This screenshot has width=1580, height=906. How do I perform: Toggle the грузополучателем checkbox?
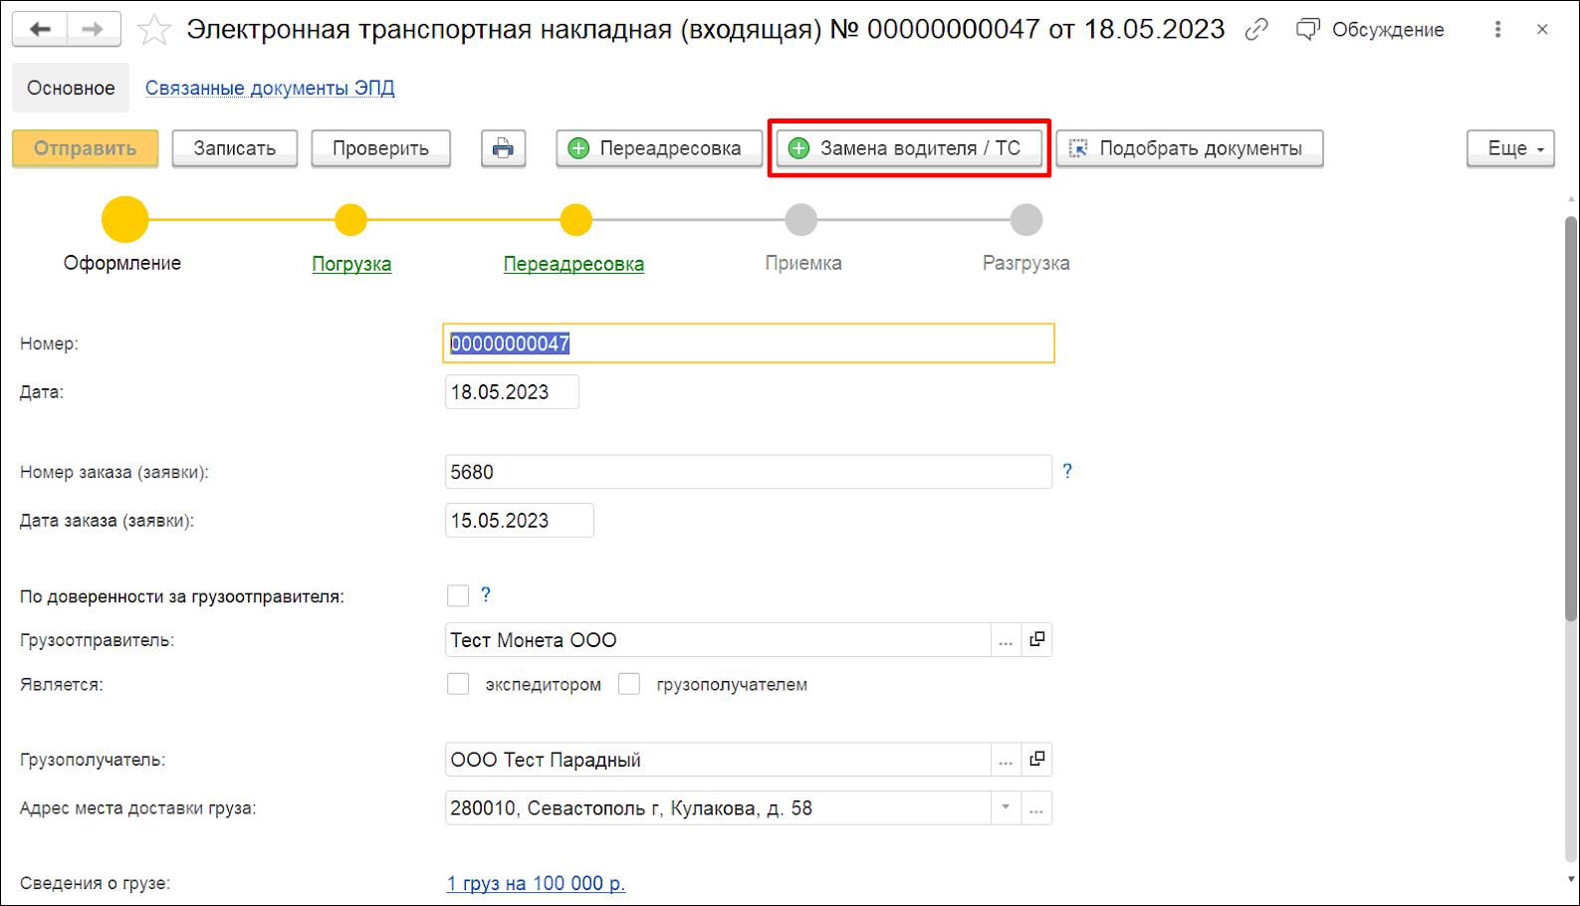pos(629,684)
